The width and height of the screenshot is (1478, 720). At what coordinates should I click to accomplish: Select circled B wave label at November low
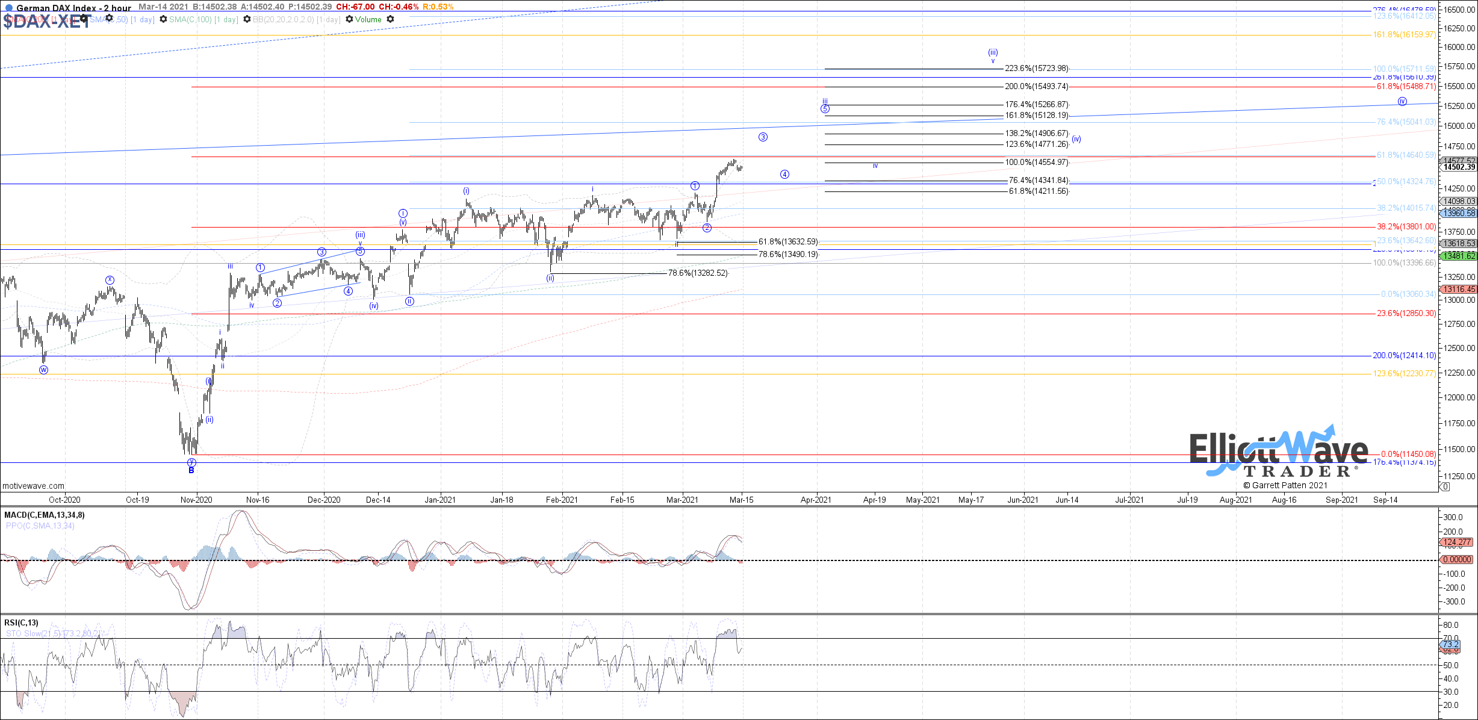[x=191, y=470]
